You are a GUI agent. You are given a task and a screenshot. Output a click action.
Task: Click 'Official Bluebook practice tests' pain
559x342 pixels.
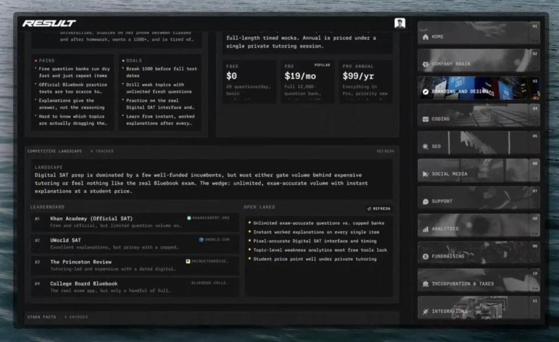71,88
